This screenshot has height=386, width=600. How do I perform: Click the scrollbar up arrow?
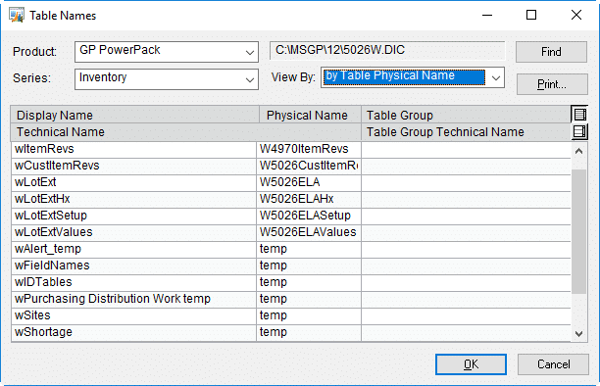(x=579, y=151)
